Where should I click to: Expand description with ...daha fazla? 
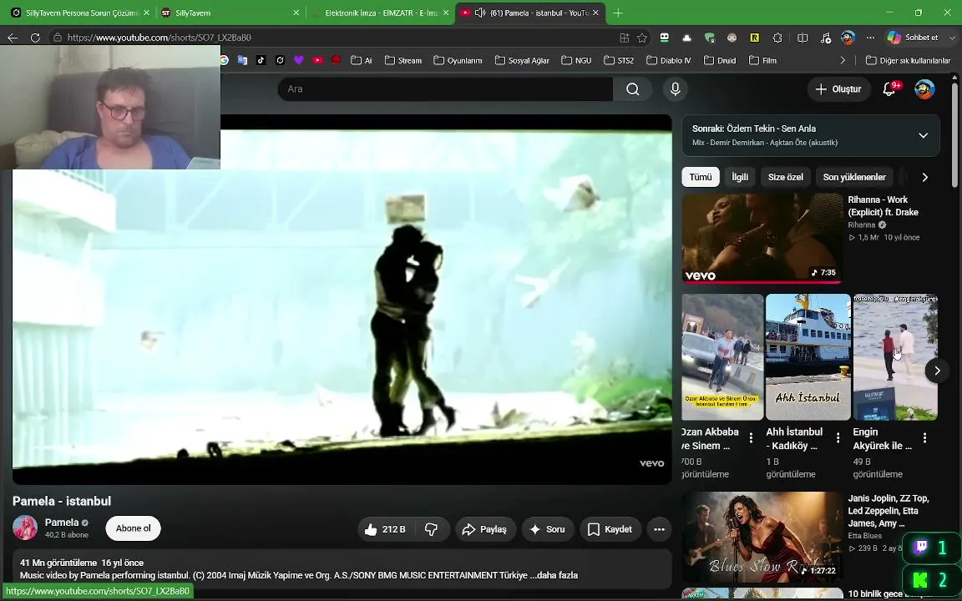click(554, 575)
